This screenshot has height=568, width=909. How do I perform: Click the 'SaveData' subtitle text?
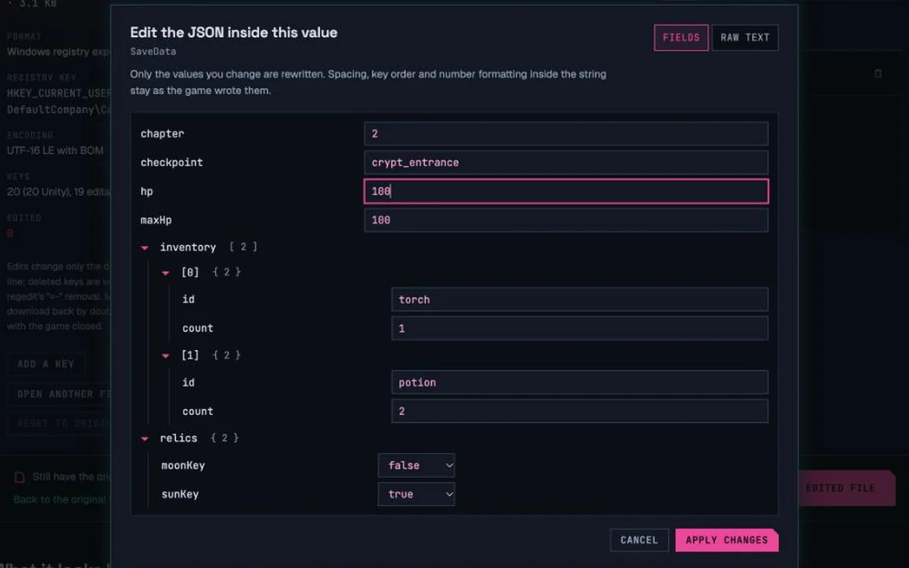(x=153, y=51)
